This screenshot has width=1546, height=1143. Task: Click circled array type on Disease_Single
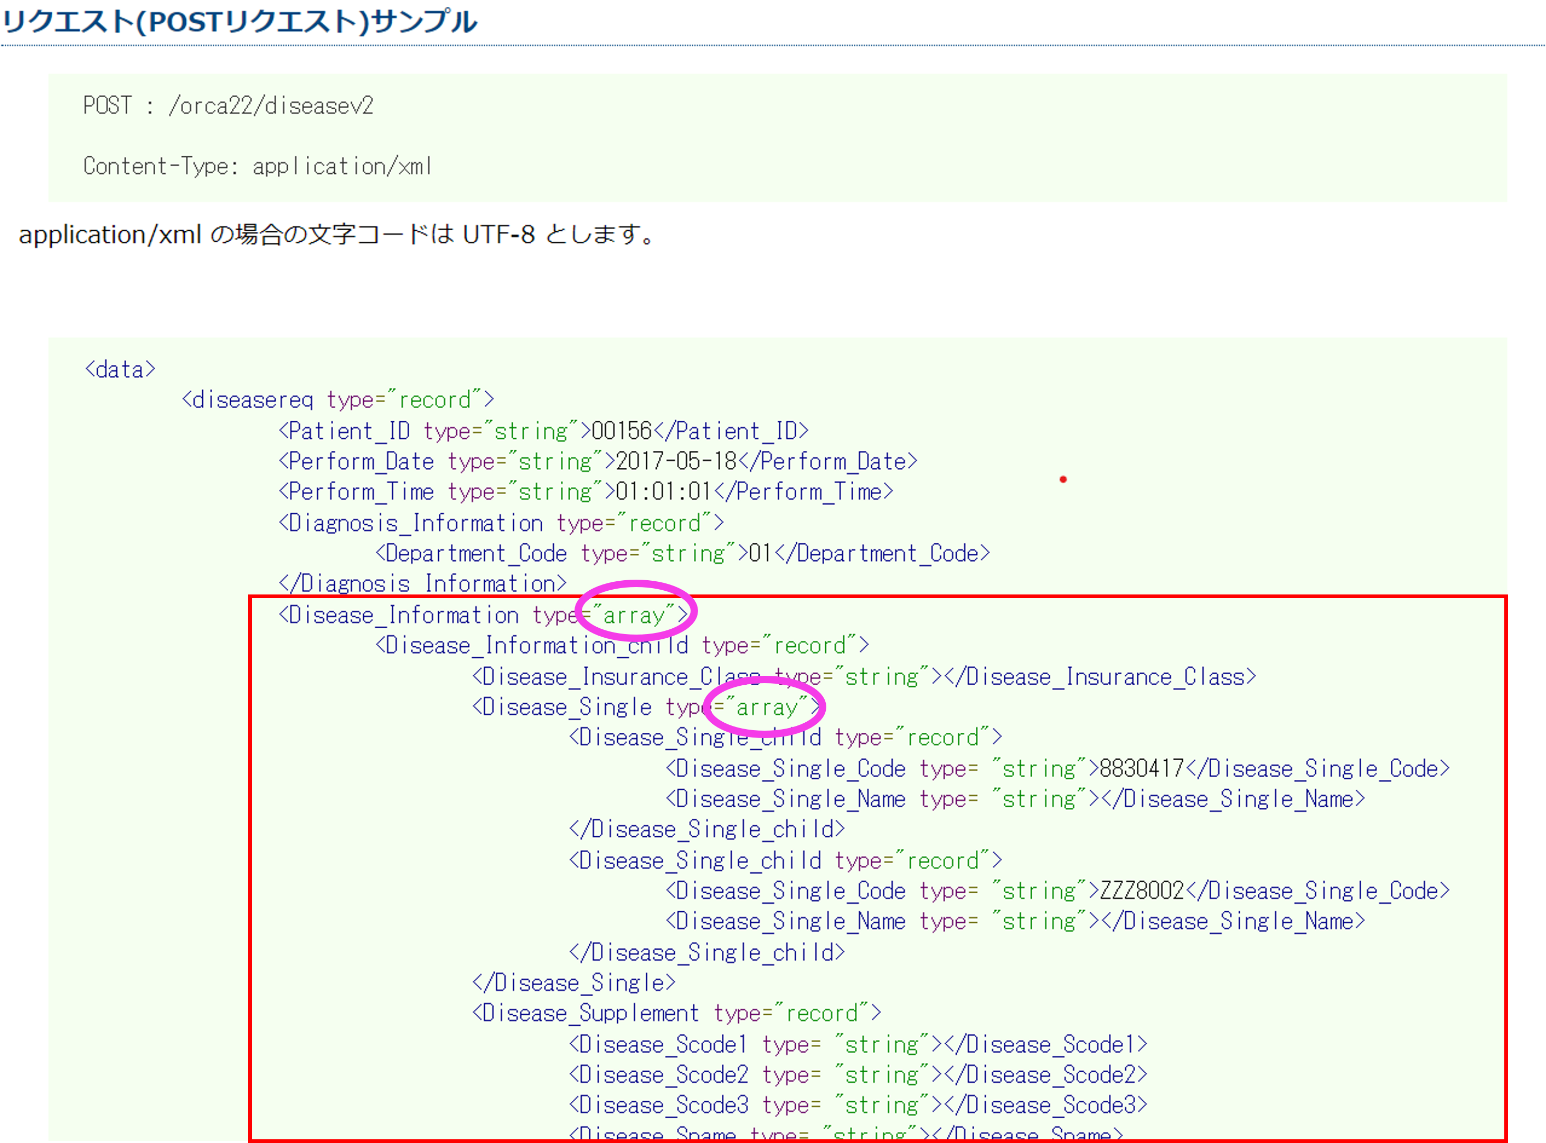[766, 707]
